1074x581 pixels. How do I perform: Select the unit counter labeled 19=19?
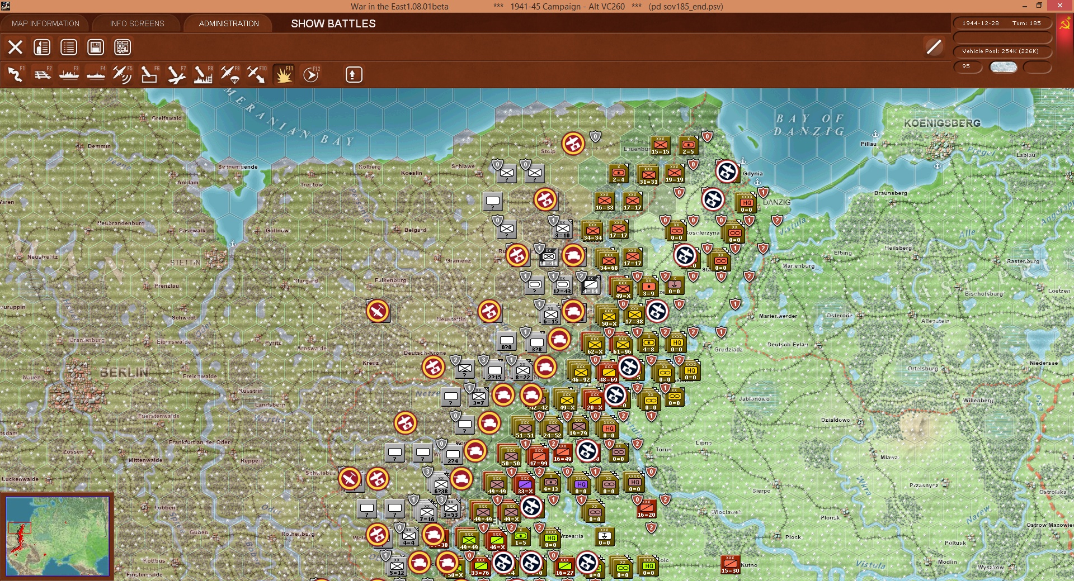point(675,174)
